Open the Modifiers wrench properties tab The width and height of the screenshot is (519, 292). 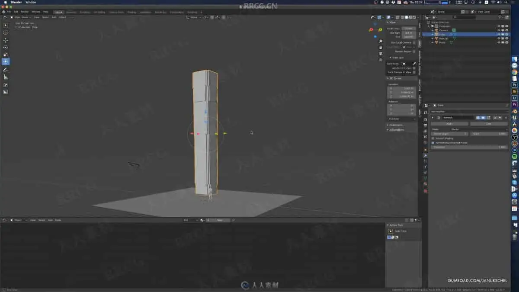425,155
